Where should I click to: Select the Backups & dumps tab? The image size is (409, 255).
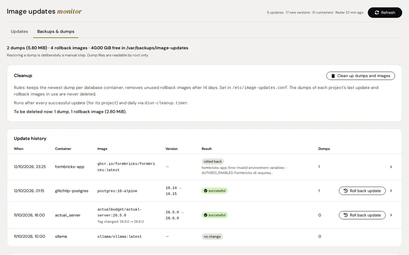[x=56, y=31]
